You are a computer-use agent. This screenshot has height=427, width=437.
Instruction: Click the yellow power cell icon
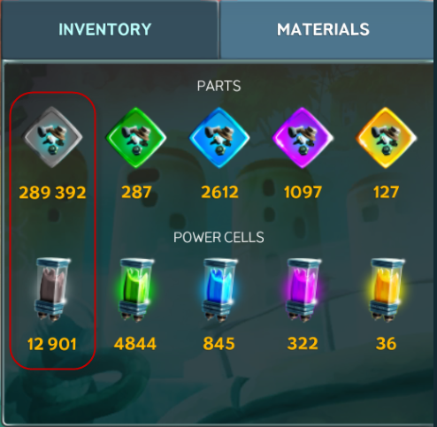(387, 290)
